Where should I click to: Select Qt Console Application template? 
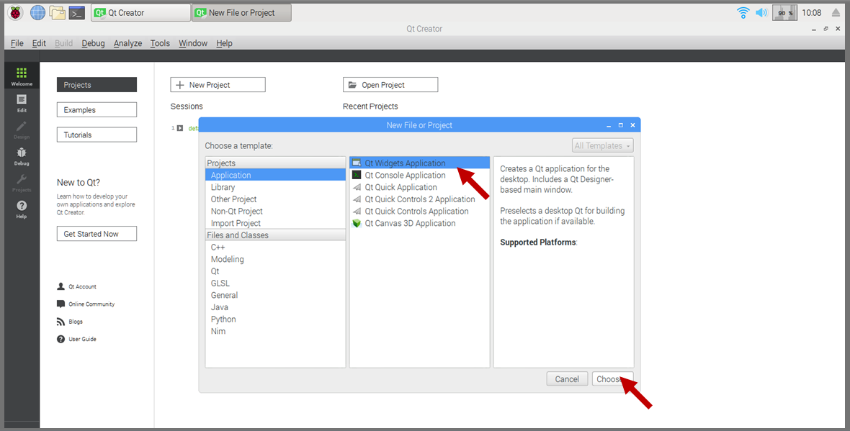tap(419, 175)
